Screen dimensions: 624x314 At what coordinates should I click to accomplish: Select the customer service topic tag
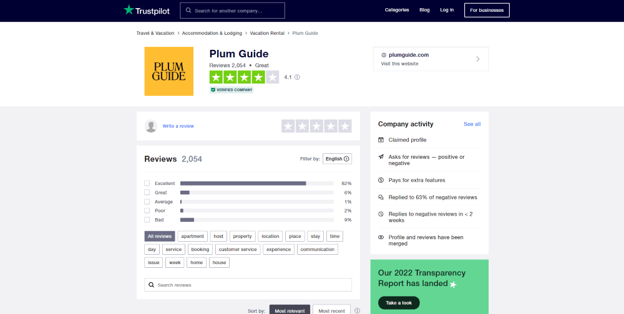click(x=238, y=250)
